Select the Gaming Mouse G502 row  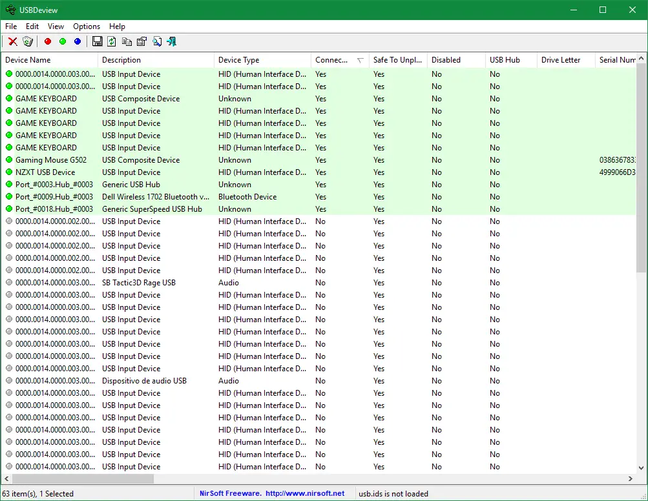click(51, 160)
